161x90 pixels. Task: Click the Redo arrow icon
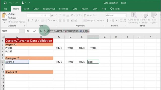17,3
